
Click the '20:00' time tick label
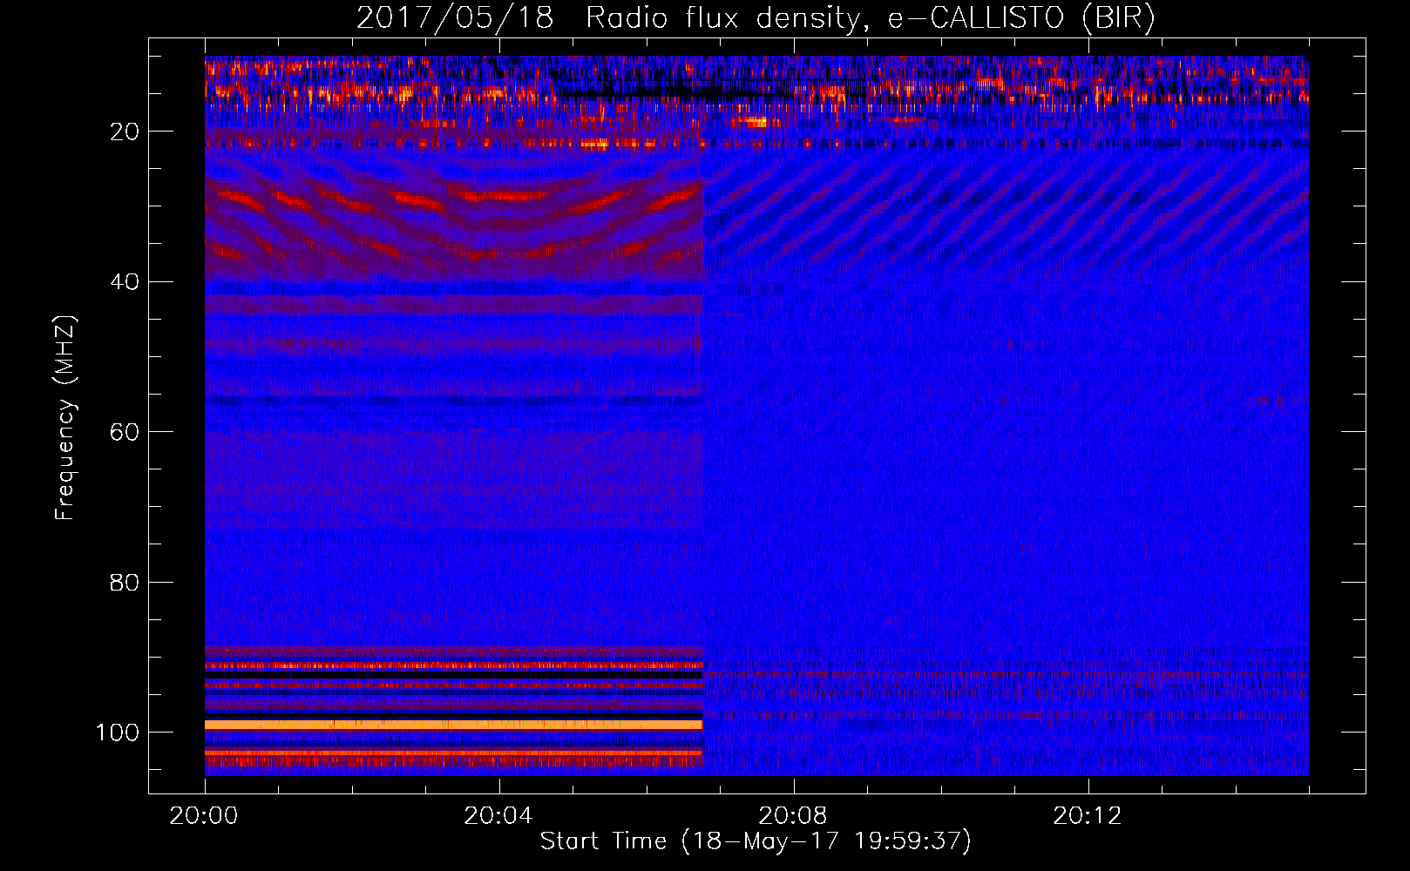pos(204,816)
